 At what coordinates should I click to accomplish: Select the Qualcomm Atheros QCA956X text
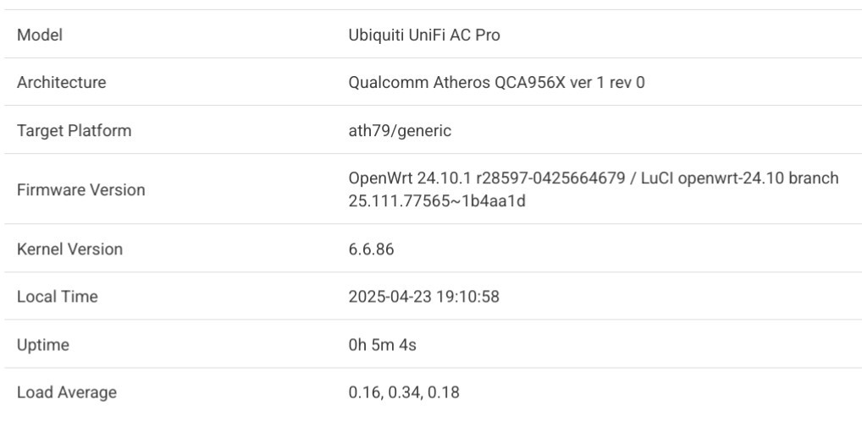coord(457,82)
